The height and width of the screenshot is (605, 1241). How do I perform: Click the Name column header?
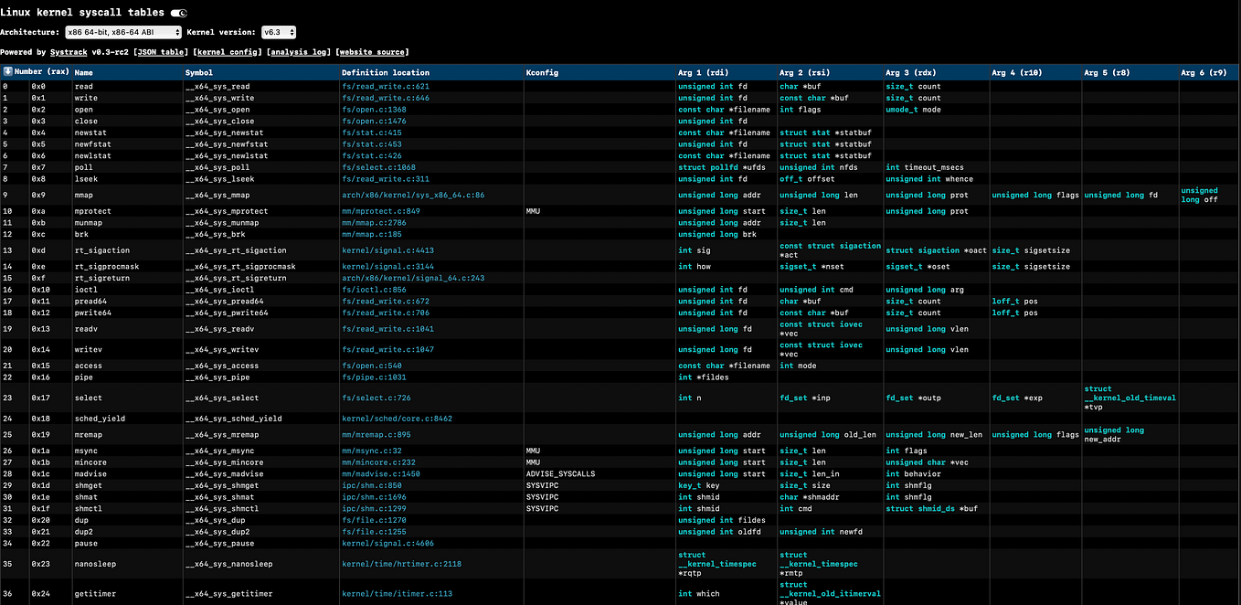point(83,71)
